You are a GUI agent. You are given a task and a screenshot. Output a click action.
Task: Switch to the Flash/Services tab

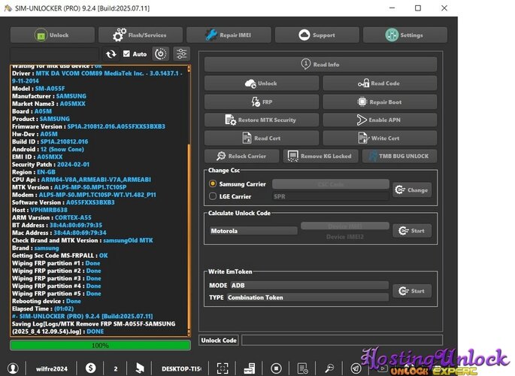(x=141, y=35)
